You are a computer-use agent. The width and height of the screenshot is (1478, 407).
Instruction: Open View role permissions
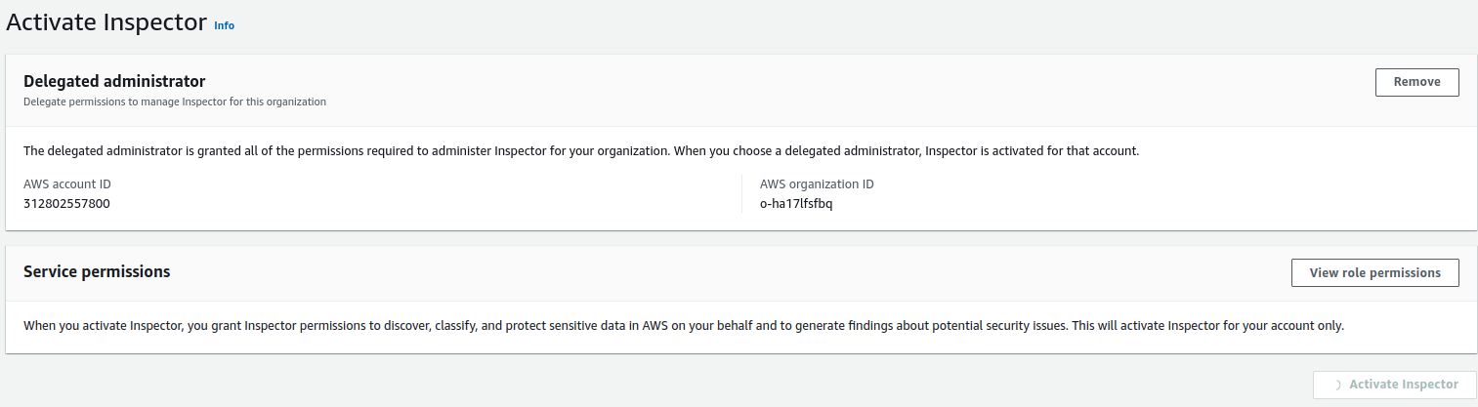pos(1374,273)
